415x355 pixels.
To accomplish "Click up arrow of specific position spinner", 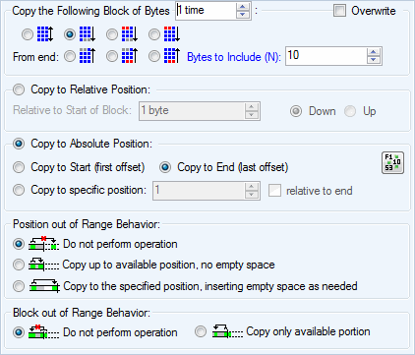I will [x=252, y=187].
